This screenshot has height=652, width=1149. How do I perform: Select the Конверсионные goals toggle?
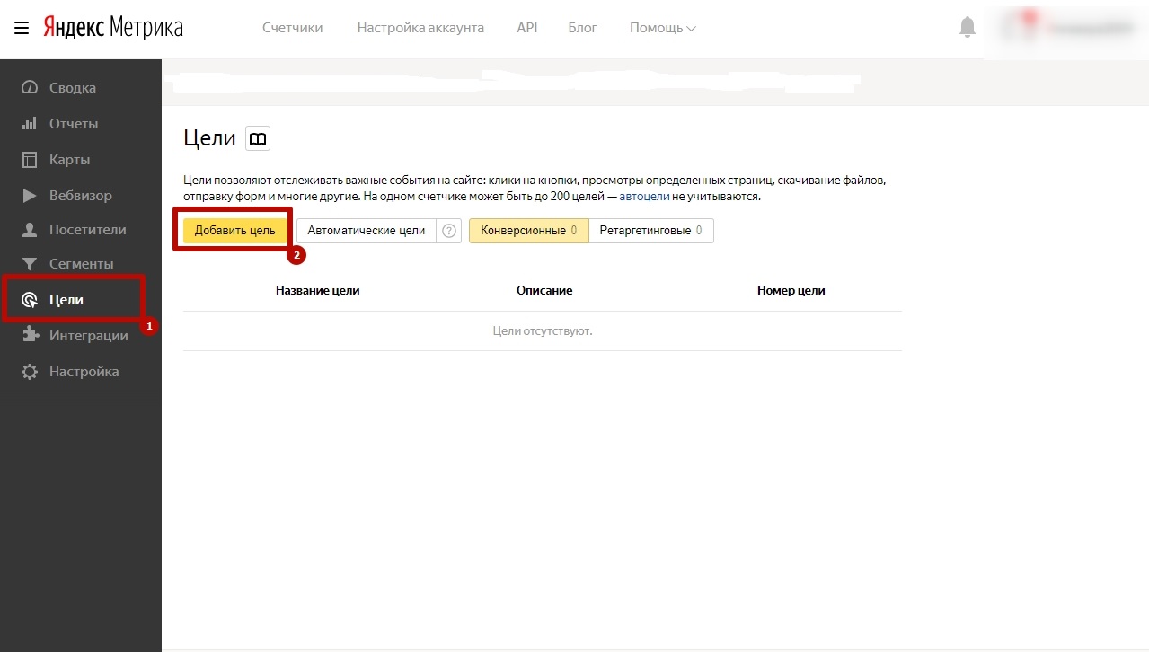pos(528,231)
